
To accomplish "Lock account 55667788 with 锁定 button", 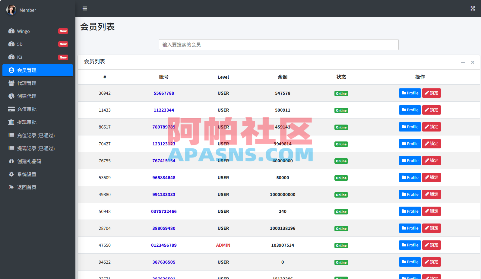I will pyautogui.click(x=431, y=93).
